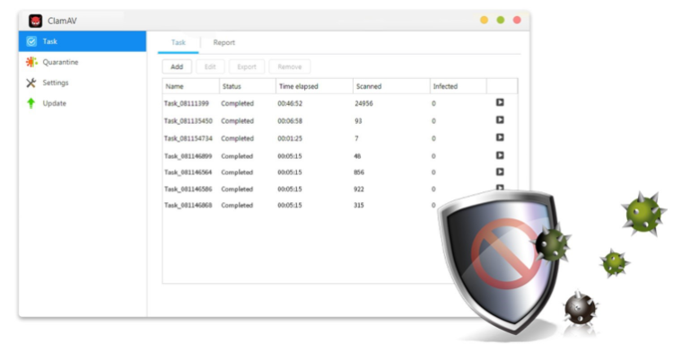This screenshot has width=673, height=344.
Task: Click the Add button
Action: 177,66
